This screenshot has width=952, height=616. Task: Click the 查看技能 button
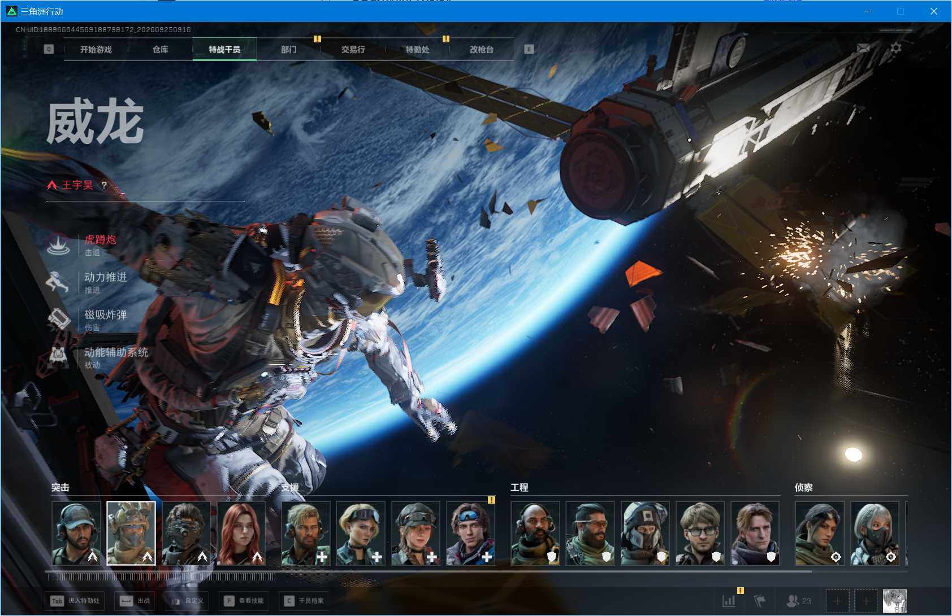tap(244, 601)
